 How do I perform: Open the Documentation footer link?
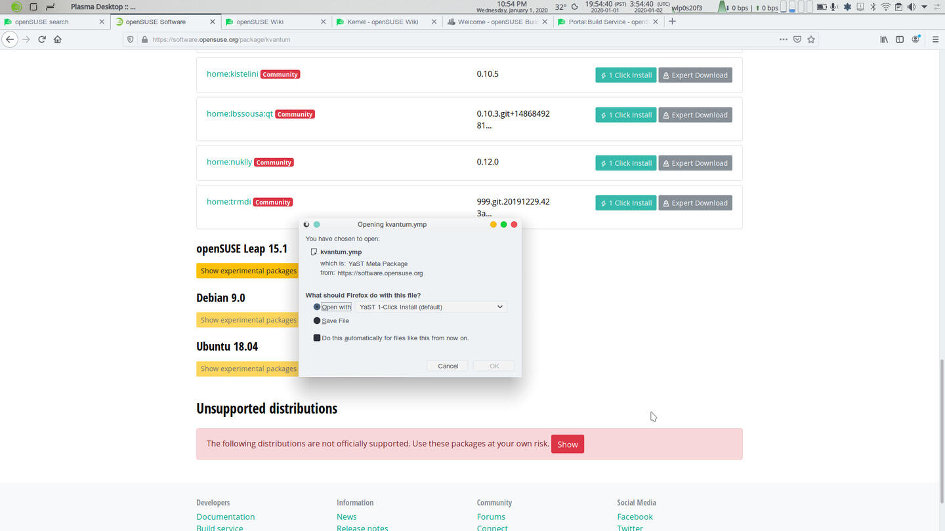pyautogui.click(x=225, y=517)
